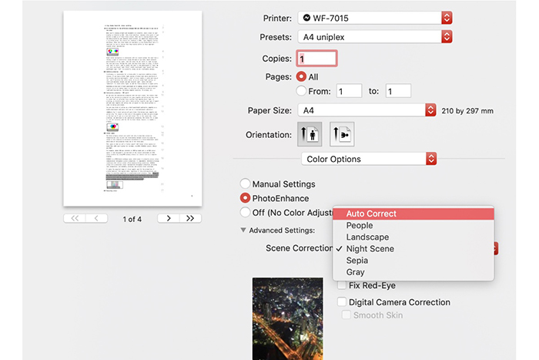This screenshot has width=539, height=360.
Task: Click the Copies input field
Action: tap(316, 58)
